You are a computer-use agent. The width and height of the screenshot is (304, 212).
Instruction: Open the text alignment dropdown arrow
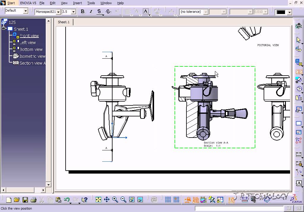coord(132,15)
